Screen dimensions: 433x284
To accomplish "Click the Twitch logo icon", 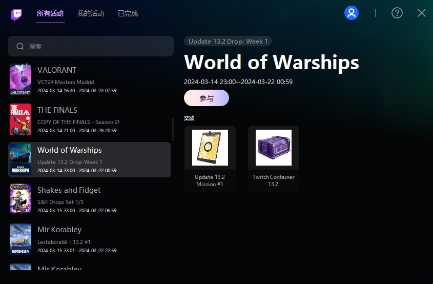I will [x=16, y=14].
